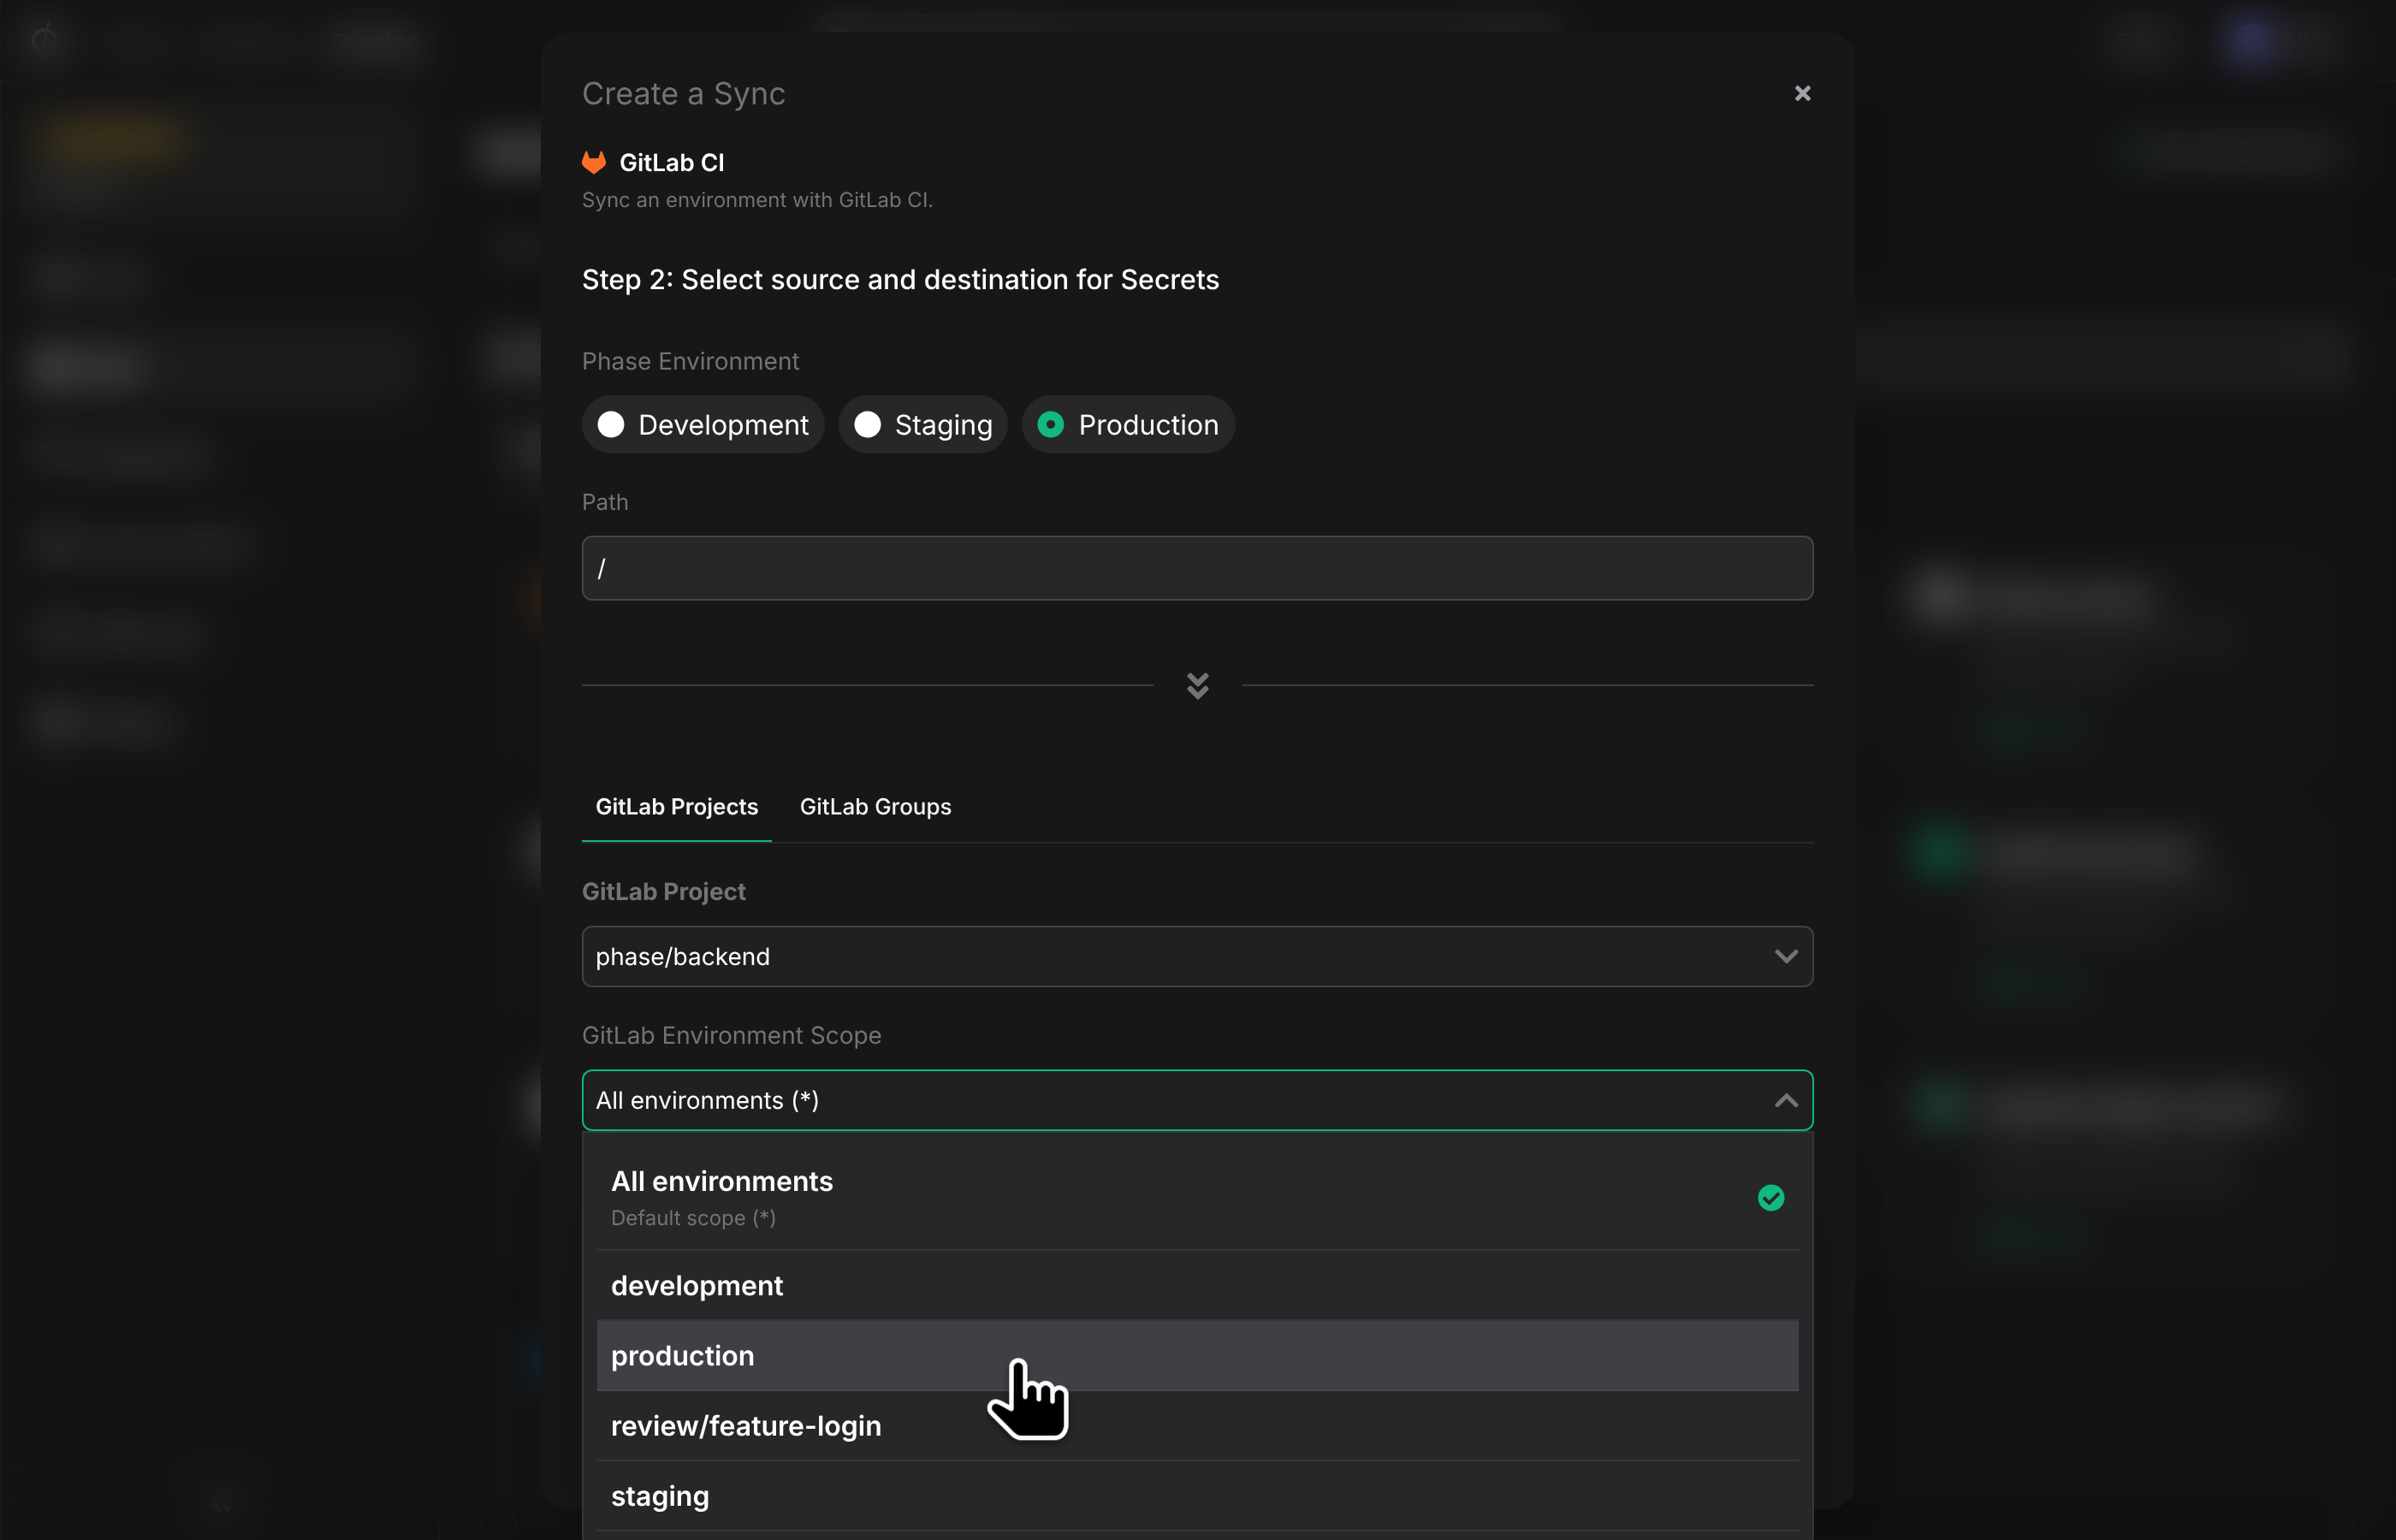Choose the review/feature-login scope option
The width and height of the screenshot is (2396, 1540).
pyautogui.click(x=1197, y=1425)
